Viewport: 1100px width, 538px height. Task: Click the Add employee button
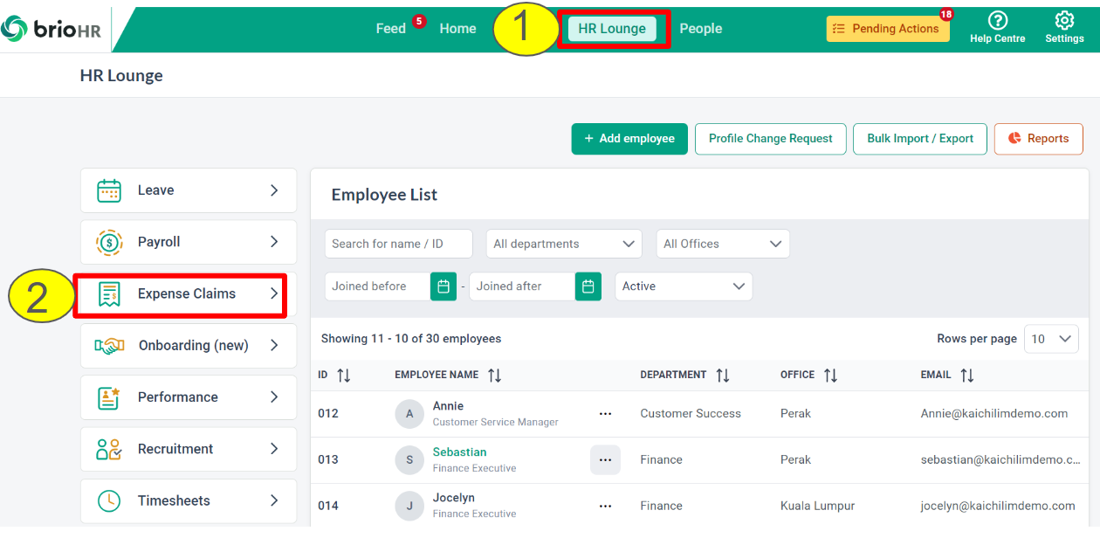click(629, 139)
